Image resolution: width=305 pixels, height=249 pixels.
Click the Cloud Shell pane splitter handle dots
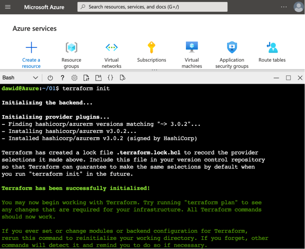tap(155, 70)
